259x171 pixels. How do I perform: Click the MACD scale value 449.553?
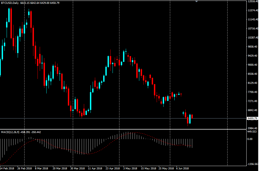tap(252, 132)
